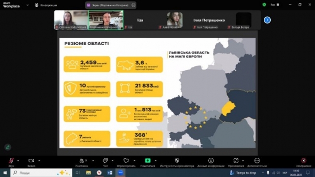
Task: Click the Windows search box
Action: point(41,173)
